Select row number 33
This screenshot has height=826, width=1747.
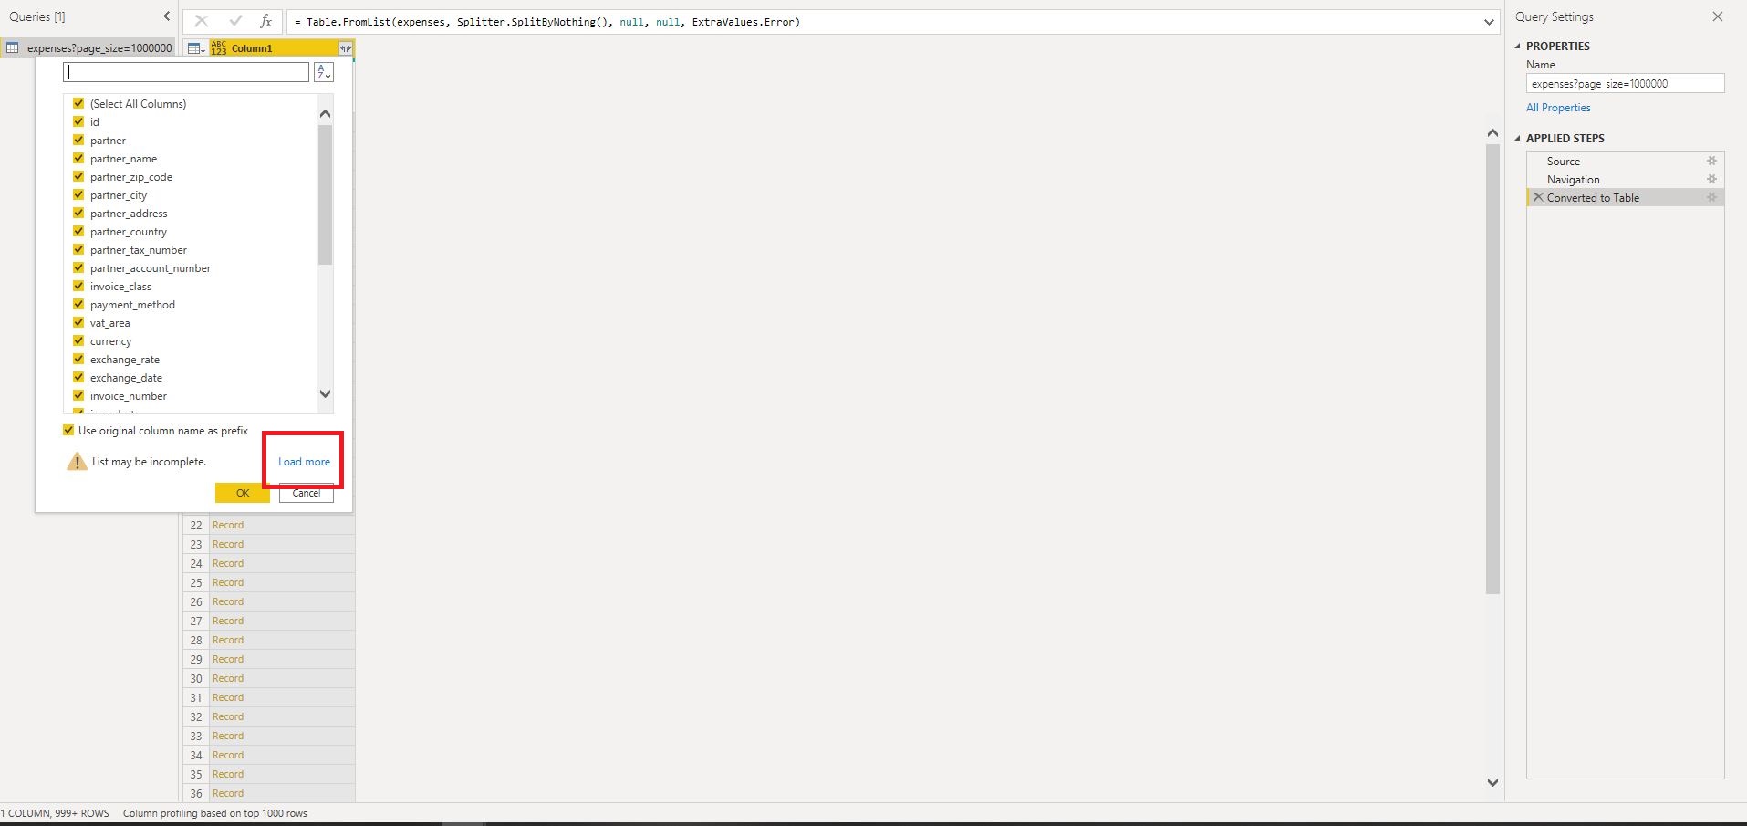[196, 736]
